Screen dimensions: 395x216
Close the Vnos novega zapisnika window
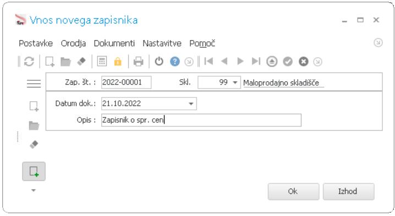(x=376, y=20)
